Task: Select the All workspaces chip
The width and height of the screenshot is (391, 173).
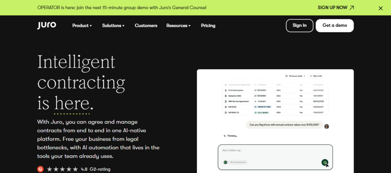Action: 235,162
